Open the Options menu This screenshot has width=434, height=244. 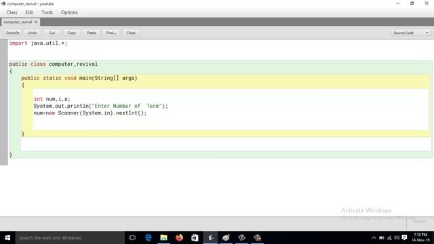point(69,12)
